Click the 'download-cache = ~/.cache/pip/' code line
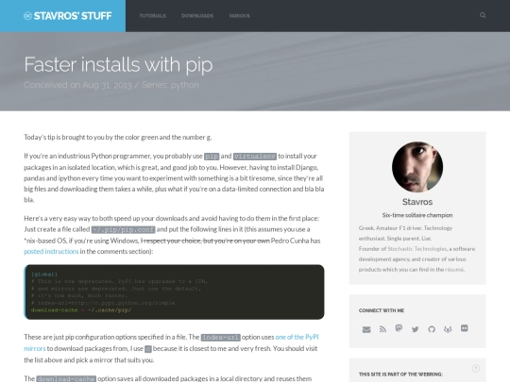510x382 pixels. [81, 310]
